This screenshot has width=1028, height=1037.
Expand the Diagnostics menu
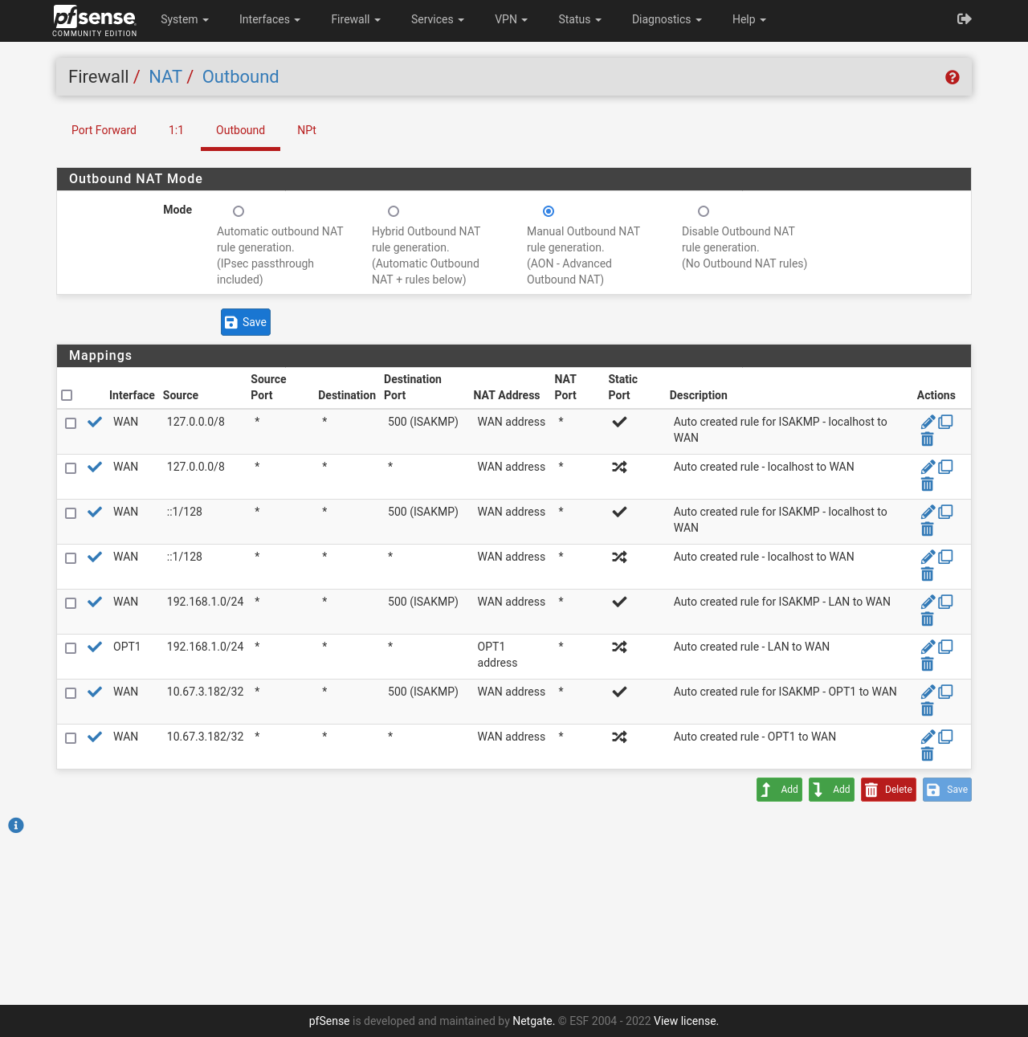tap(666, 19)
